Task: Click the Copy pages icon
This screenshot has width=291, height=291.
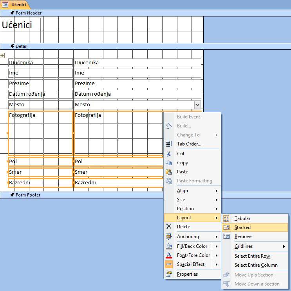Action: (168, 163)
